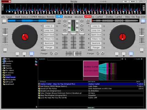Click the first knob beside right Flanger label
The height and width of the screenshot is (110, 147).
tap(99, 53)
